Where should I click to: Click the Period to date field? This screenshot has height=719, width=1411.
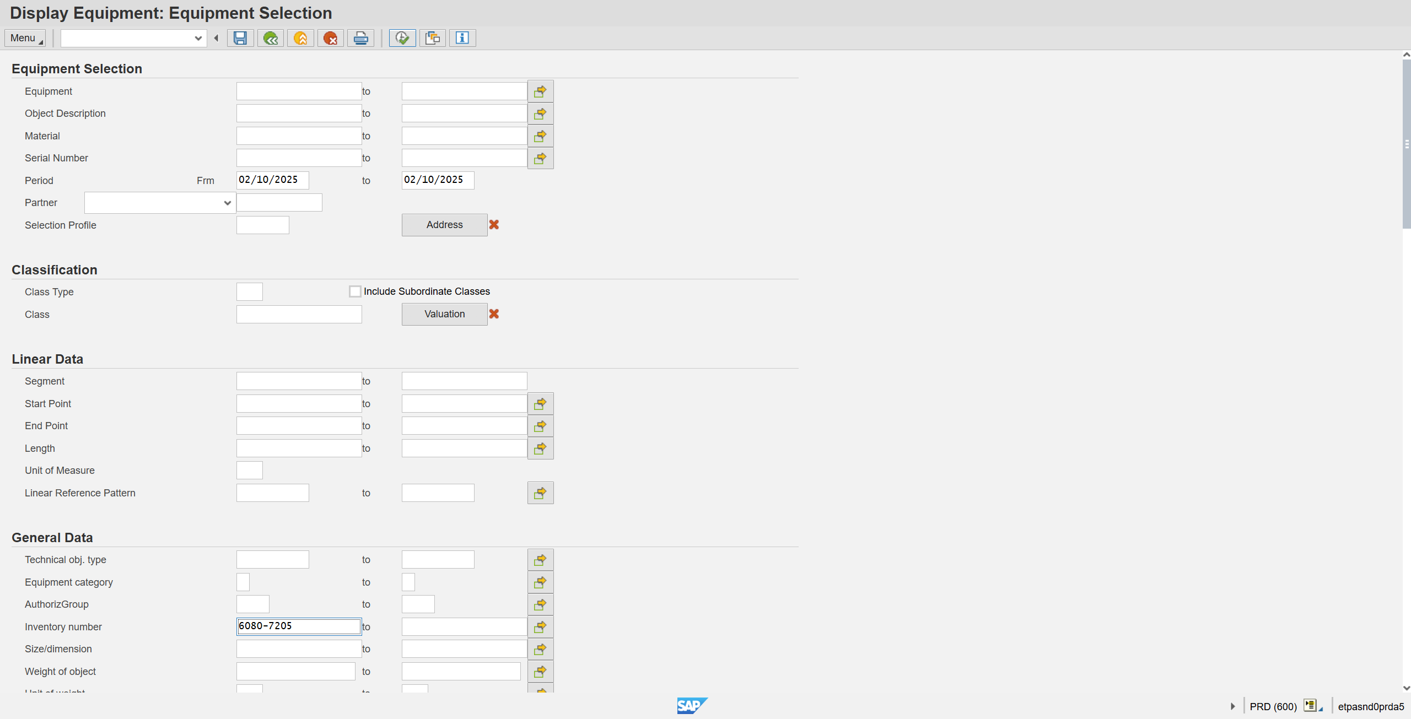(438, 180)
